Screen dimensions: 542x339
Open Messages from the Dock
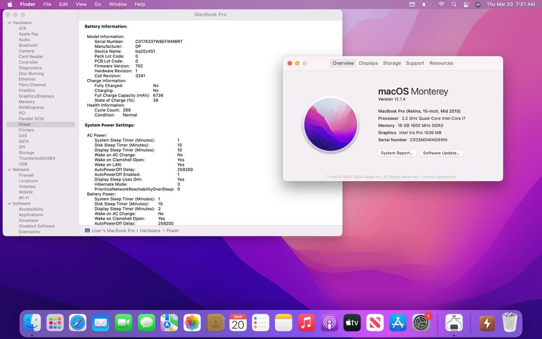(146, 323)
